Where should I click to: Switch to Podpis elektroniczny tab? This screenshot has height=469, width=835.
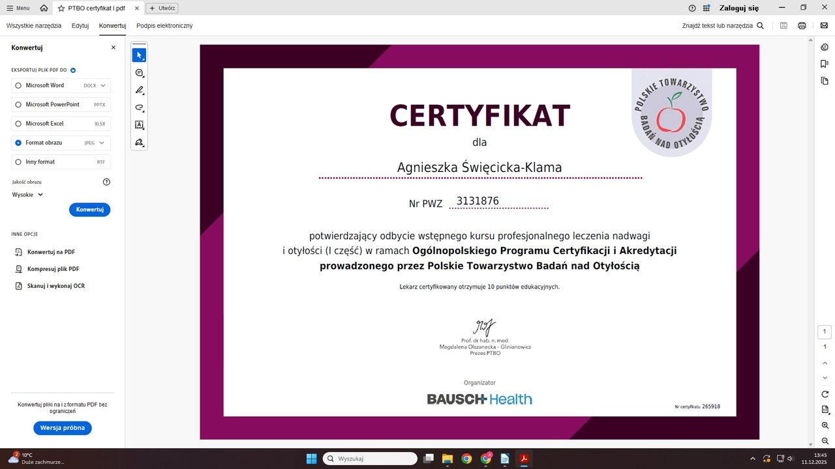(164, 25)
